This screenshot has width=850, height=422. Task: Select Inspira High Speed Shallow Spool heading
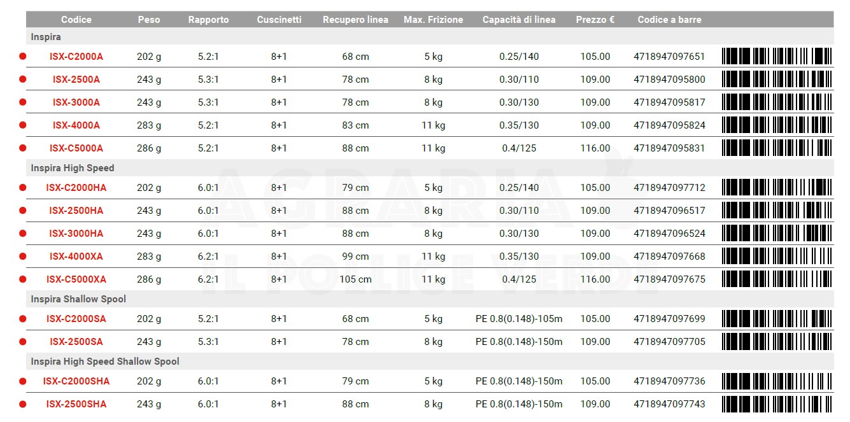coord(105,362)
